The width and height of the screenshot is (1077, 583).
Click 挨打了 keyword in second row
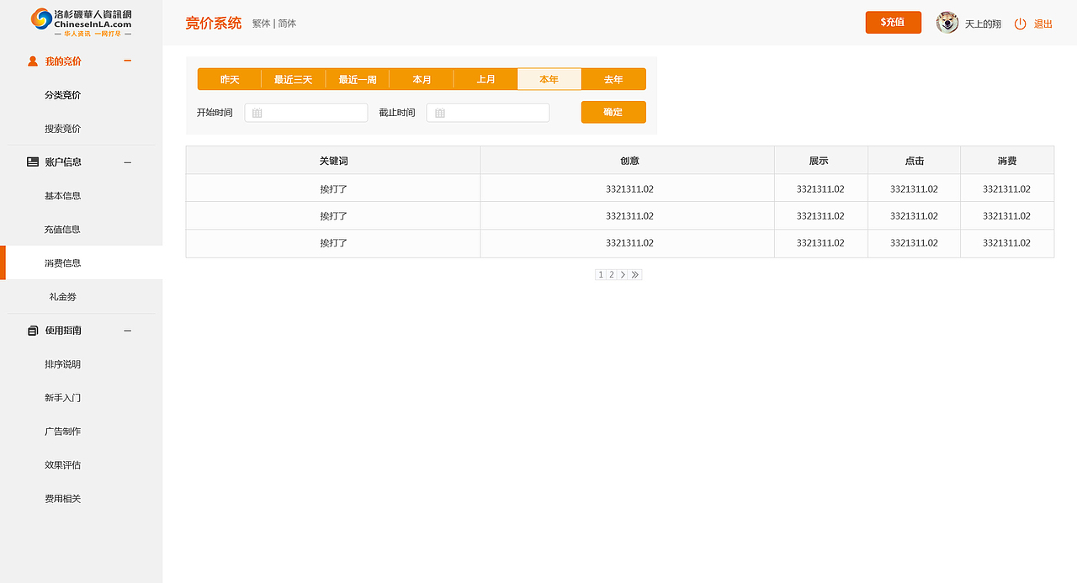[333, 216]
